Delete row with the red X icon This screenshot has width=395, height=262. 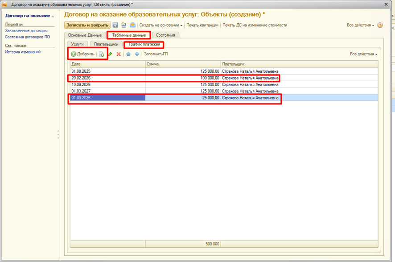point(119,54)
